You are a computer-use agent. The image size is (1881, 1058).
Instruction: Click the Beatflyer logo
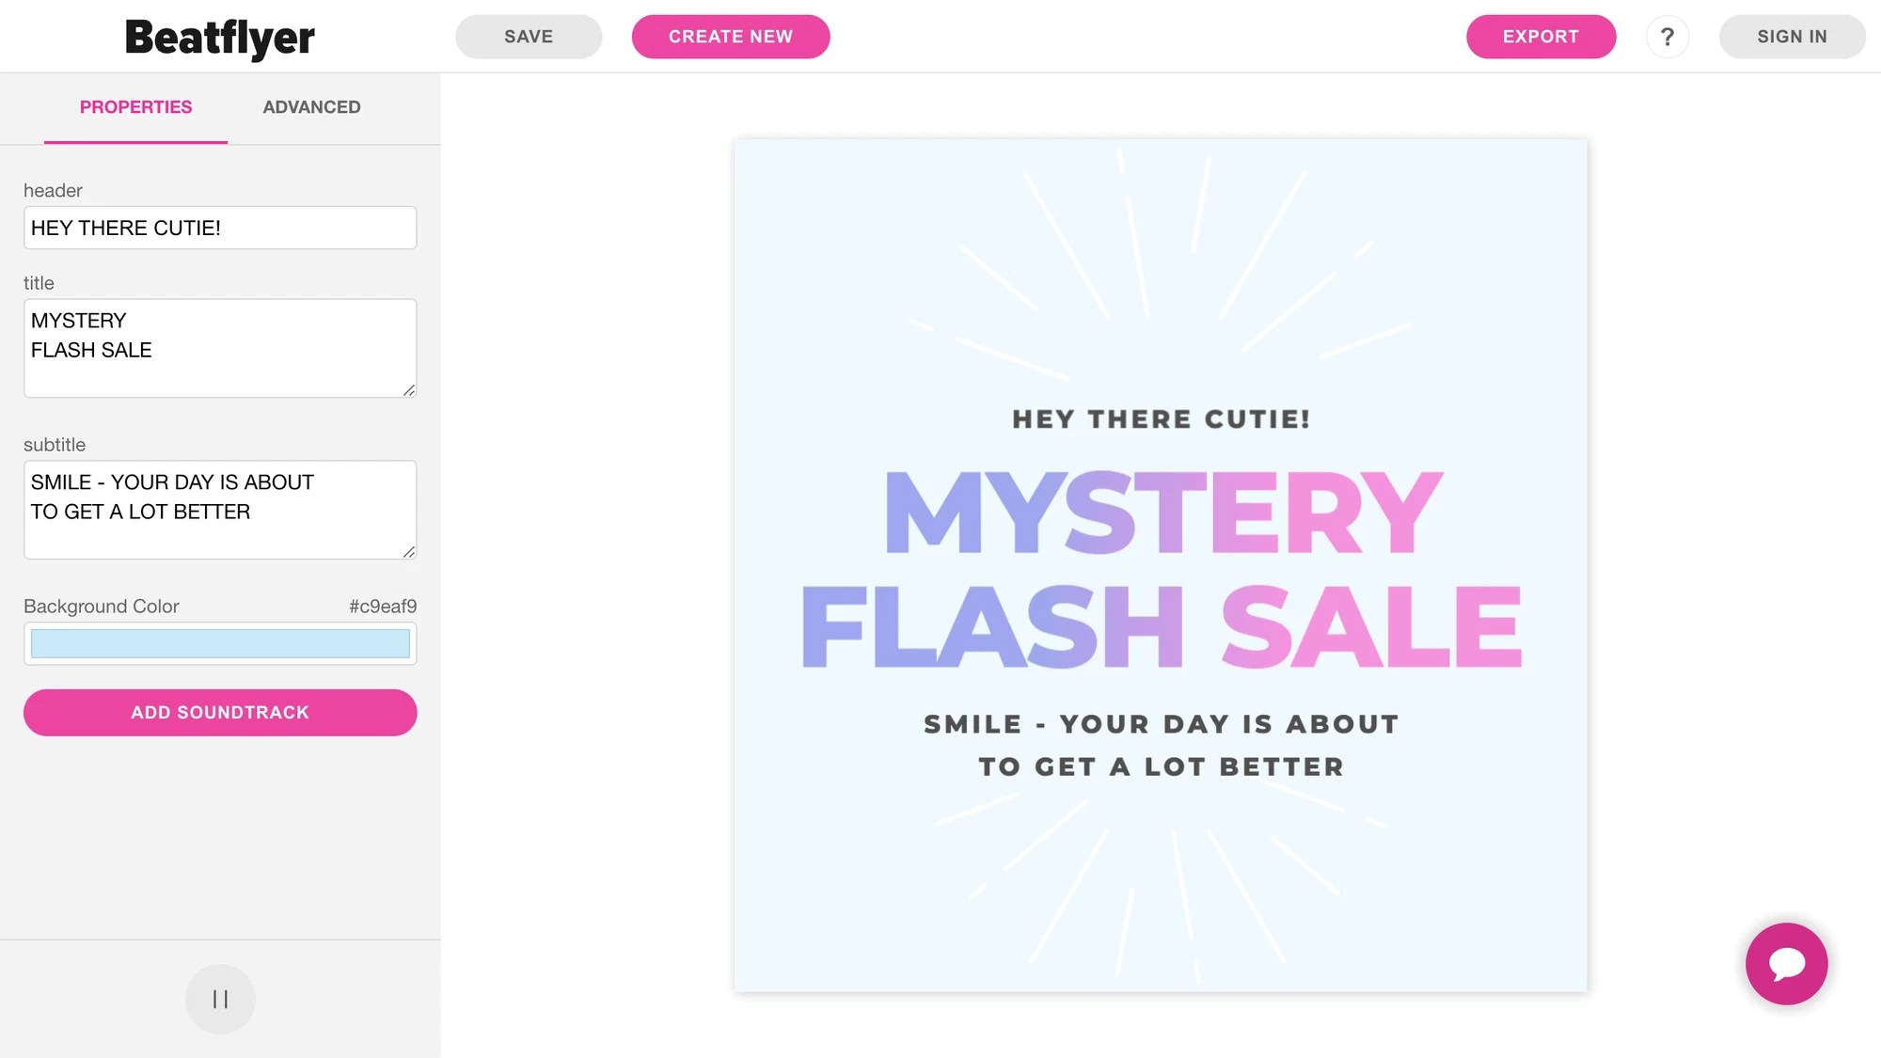pos(220,38)
